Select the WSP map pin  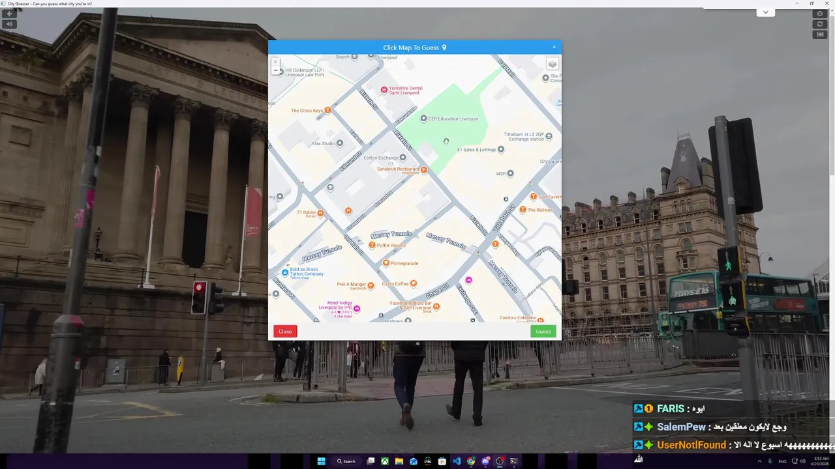[x=510, y=173]
